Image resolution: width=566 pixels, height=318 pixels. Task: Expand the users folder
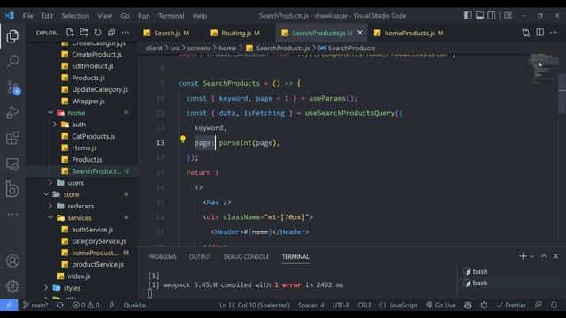50,183
